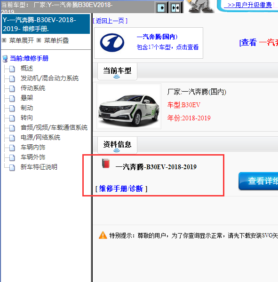Click the small box icon before 菜单折叠
Image resolution: width=278 pixels, height=282 pixels.
pos(39,40)
